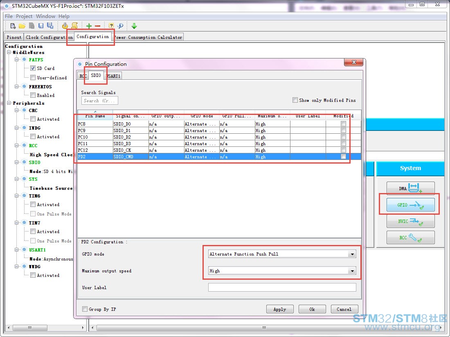This screenshot has width=450, height=337.
Task: Click the Generate Report scroll icon
Action: (x=74, y=26)
